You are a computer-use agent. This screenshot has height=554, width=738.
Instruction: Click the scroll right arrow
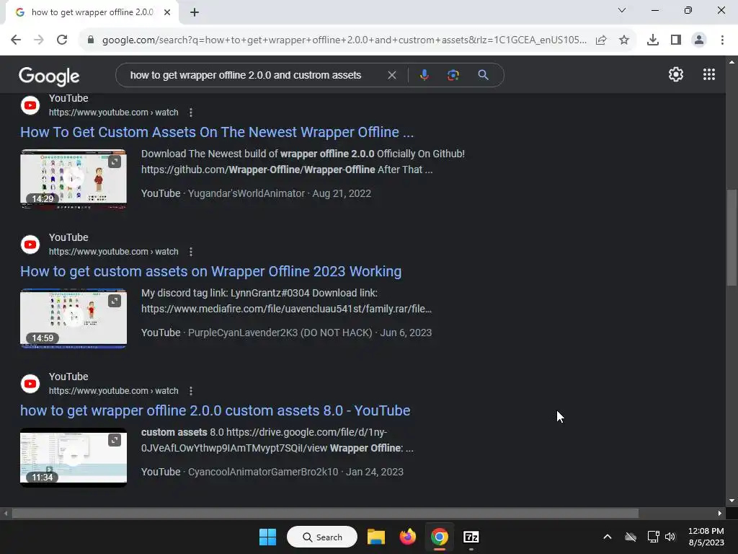pyautogui.click(x=720, y=513)
